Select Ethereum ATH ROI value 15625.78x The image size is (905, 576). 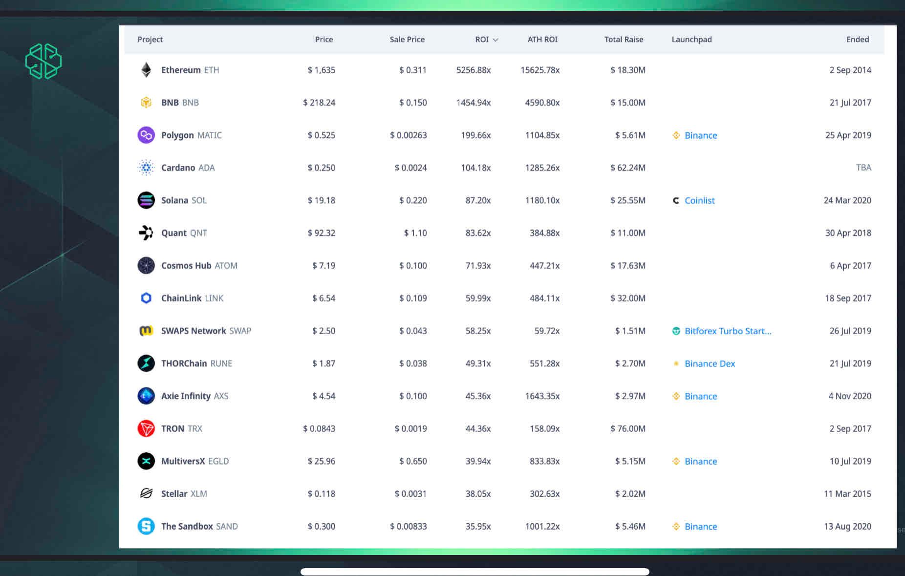(540, 70)
